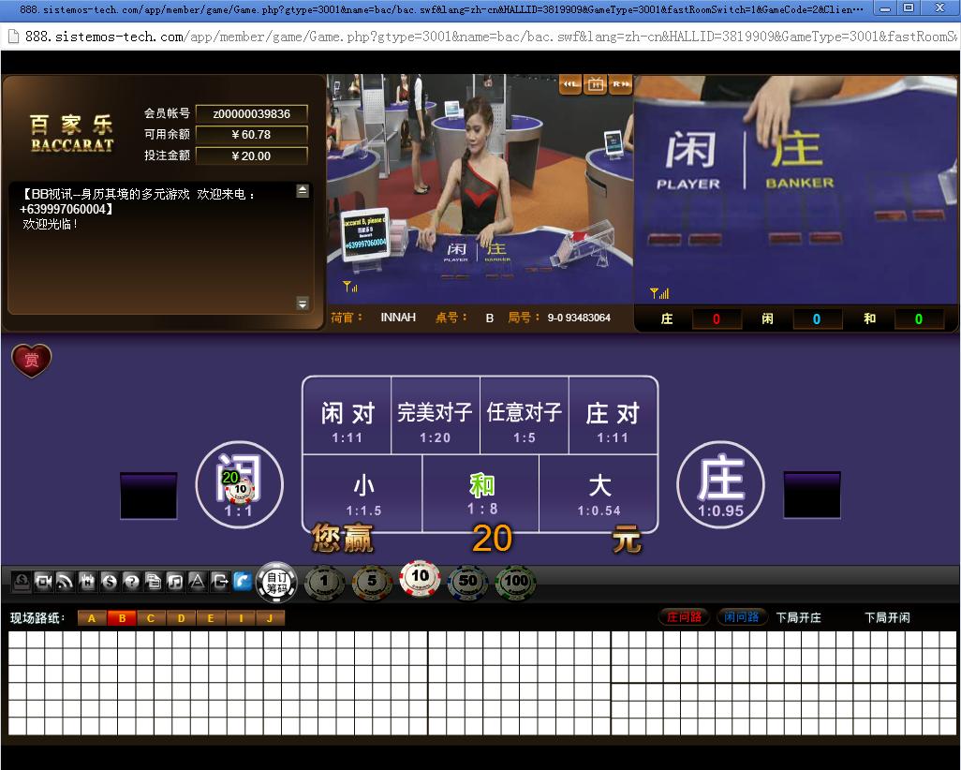Select the 50 value chip

467,582
